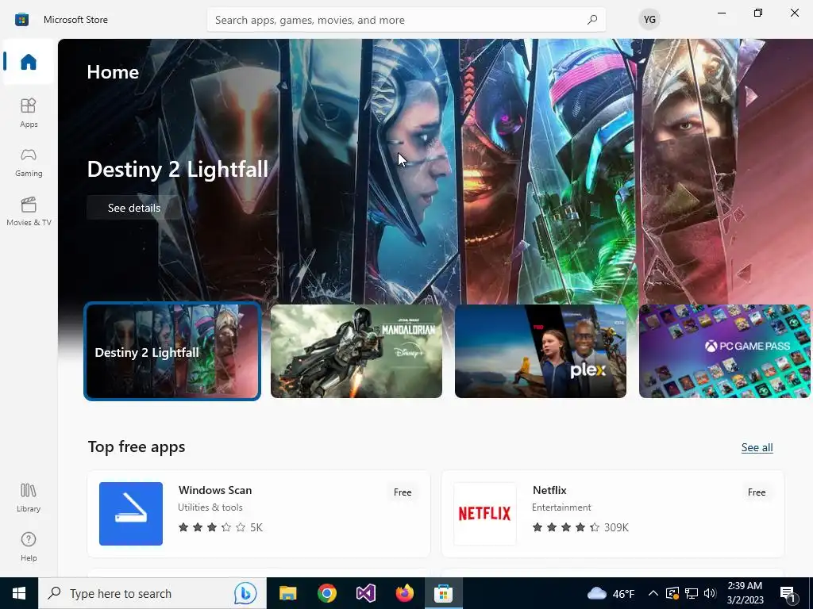Click the search magnifier icon in Store

(592, 20)
